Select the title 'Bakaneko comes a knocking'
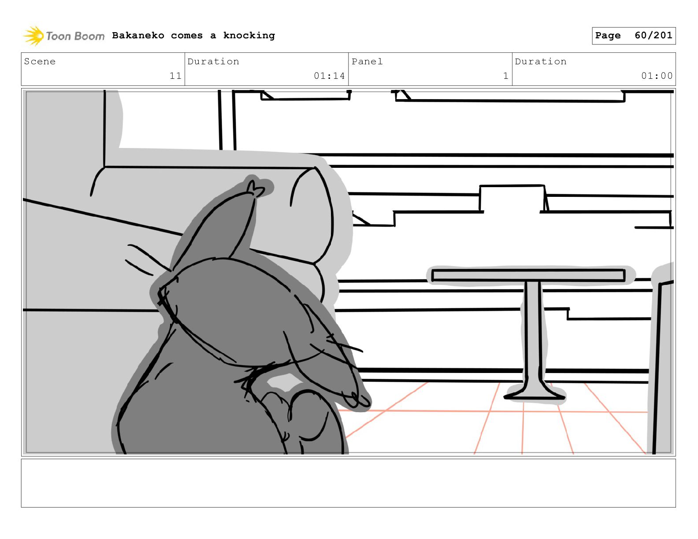Image resolution: width=698 pixels, height=539 pixels. (x=193, y=35)
